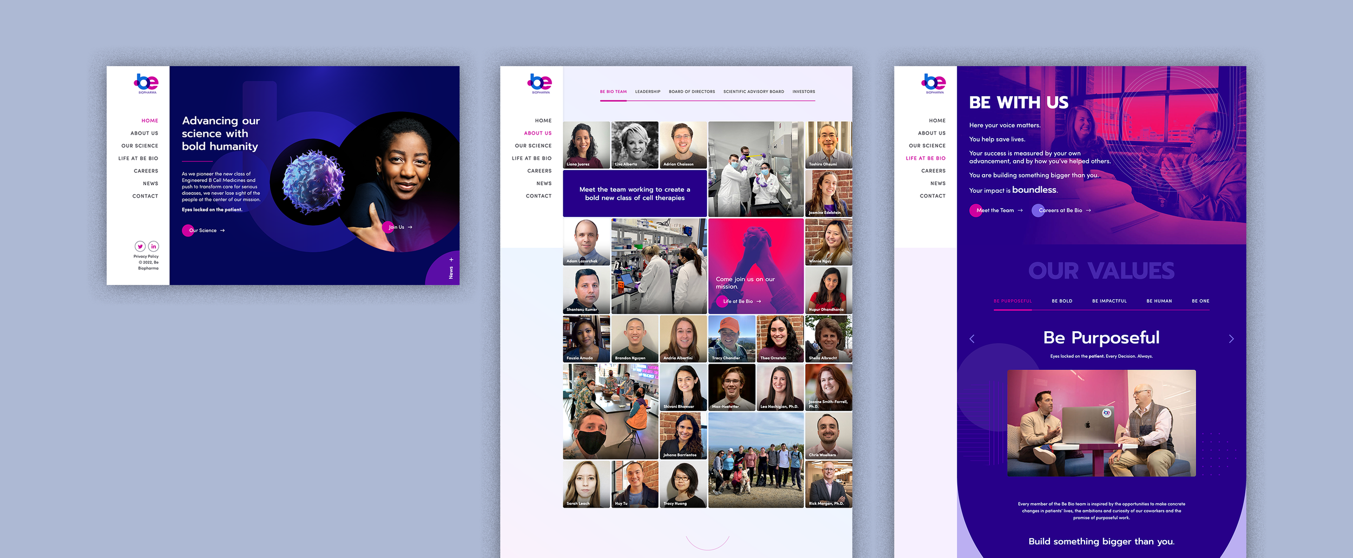Open Tracy Chandler team photo
This screenshot has height=558, width=1353.
point(732,339)
